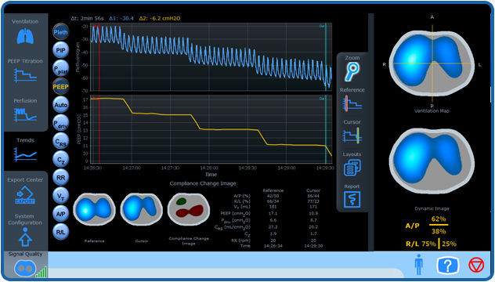Select the Cursor marker tool

point(352,136)
